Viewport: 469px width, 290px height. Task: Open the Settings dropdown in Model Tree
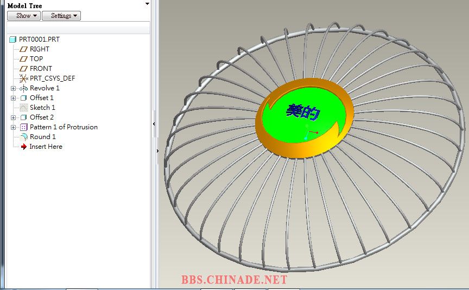tap(61, 16)
